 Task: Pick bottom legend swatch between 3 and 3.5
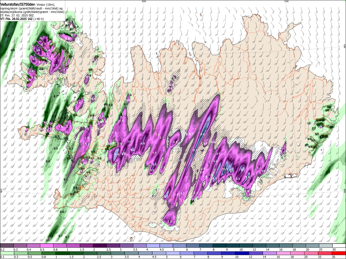click(x=118, y=253)
